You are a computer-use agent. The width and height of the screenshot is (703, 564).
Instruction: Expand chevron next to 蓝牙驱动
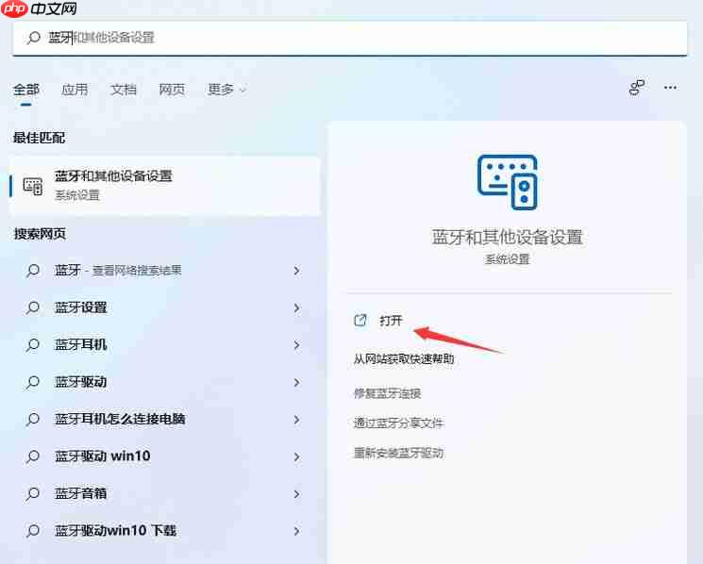tap(296, 382)
